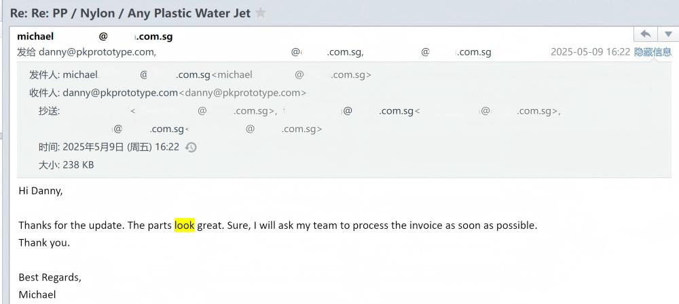The image size is (679, 304).
Task: Click the 隐藏信息 link to hide details
Action: tap(653, 52)
